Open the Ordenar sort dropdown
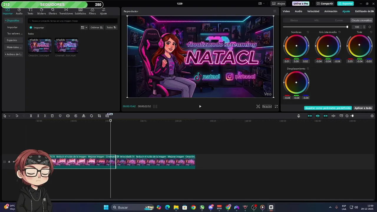 coord(97,27)
